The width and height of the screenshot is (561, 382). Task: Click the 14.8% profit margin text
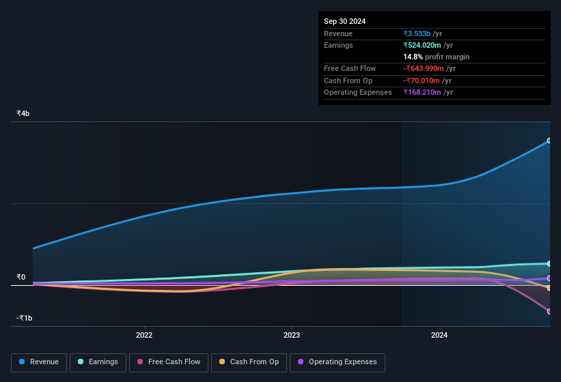pyautogui.click(x=436, y=57)
